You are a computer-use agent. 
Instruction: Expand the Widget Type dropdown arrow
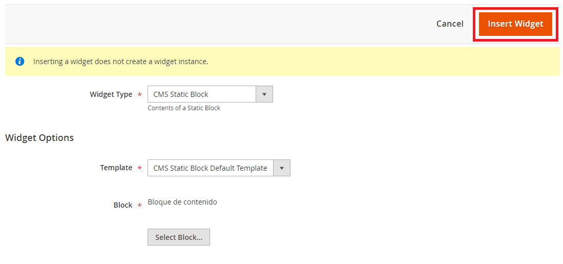[264, 94]
